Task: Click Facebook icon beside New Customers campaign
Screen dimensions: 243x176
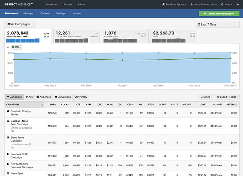Action: [x=8, y=164]
